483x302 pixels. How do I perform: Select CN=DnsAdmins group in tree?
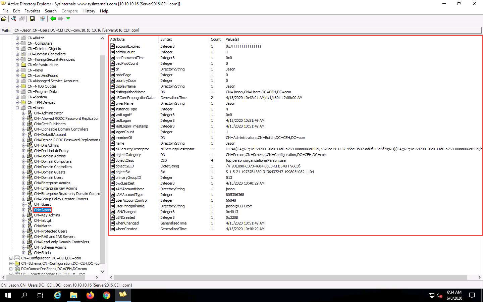tap(46, 145)
